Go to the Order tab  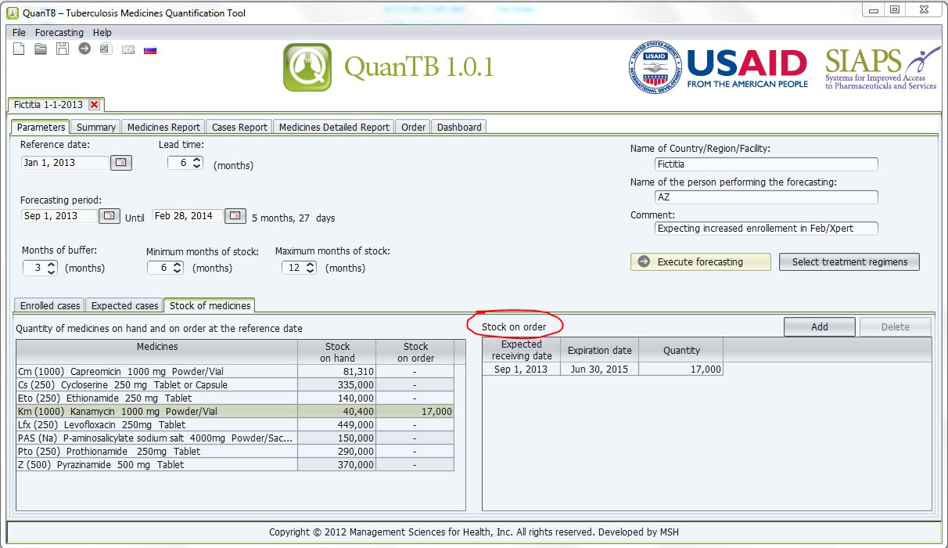click(x=414, y=127)
